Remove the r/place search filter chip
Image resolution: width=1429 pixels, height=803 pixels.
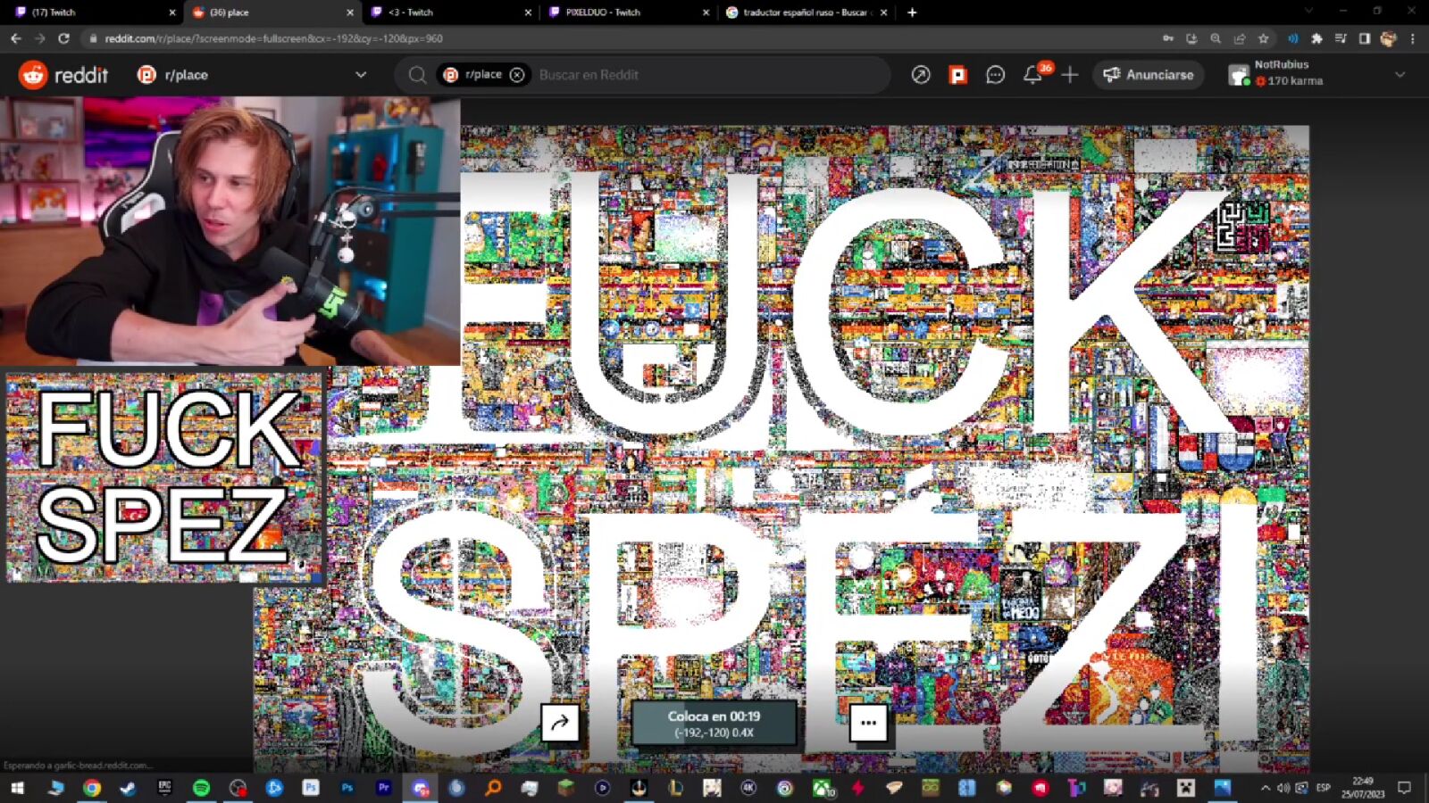tap(517, 75)
